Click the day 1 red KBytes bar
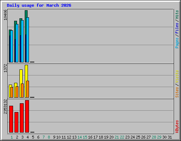Viewport: 181px width, 141px height. tap(11, 119)
